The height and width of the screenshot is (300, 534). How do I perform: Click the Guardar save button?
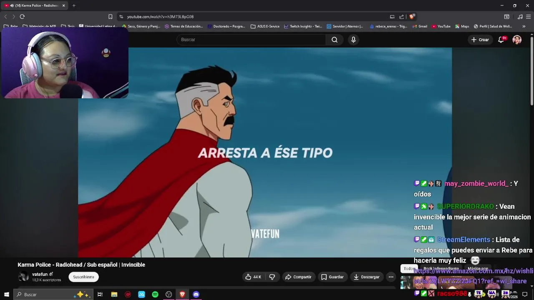[x=332, y=277]
